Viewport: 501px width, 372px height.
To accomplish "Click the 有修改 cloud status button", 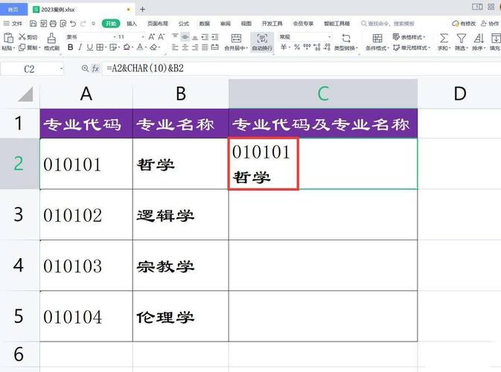I will pos(464,23).
